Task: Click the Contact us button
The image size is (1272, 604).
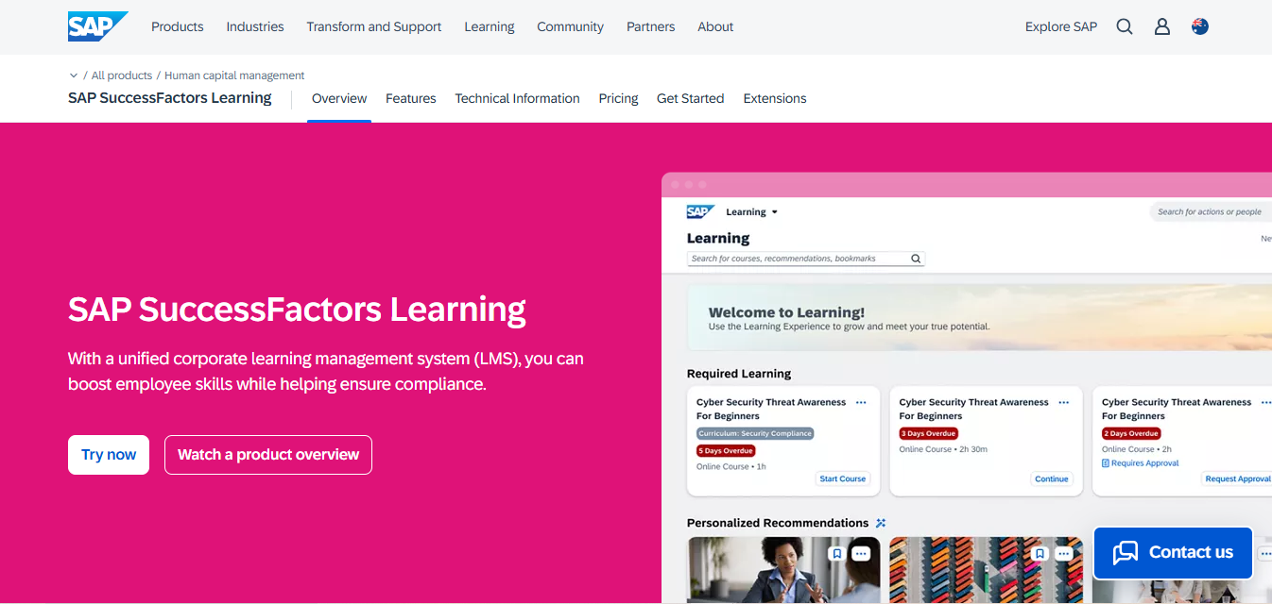Action: (1173, 553)
